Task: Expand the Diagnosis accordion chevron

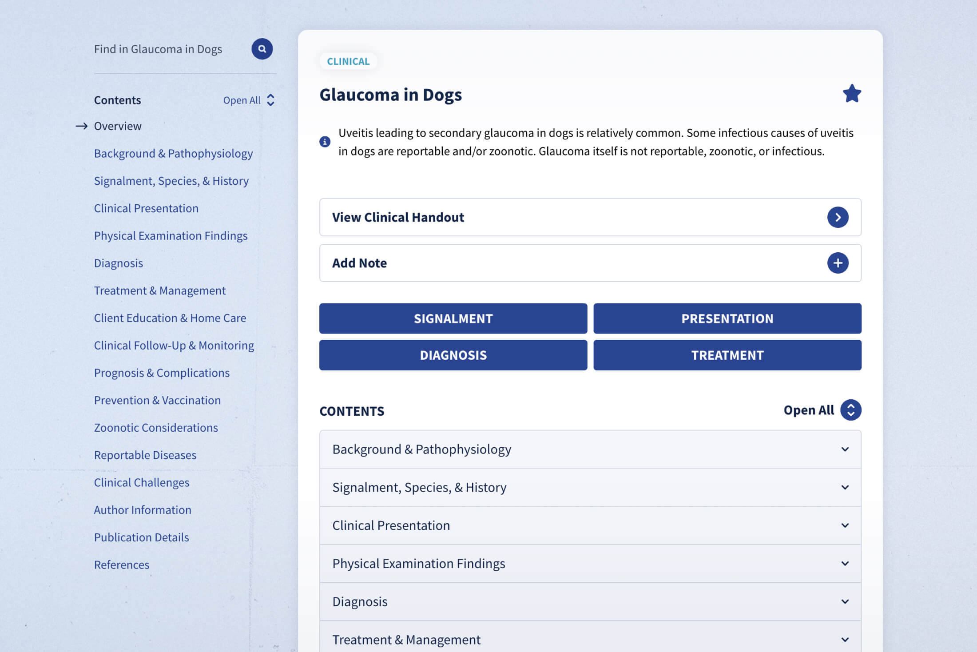Action: [x=845, y=602]
